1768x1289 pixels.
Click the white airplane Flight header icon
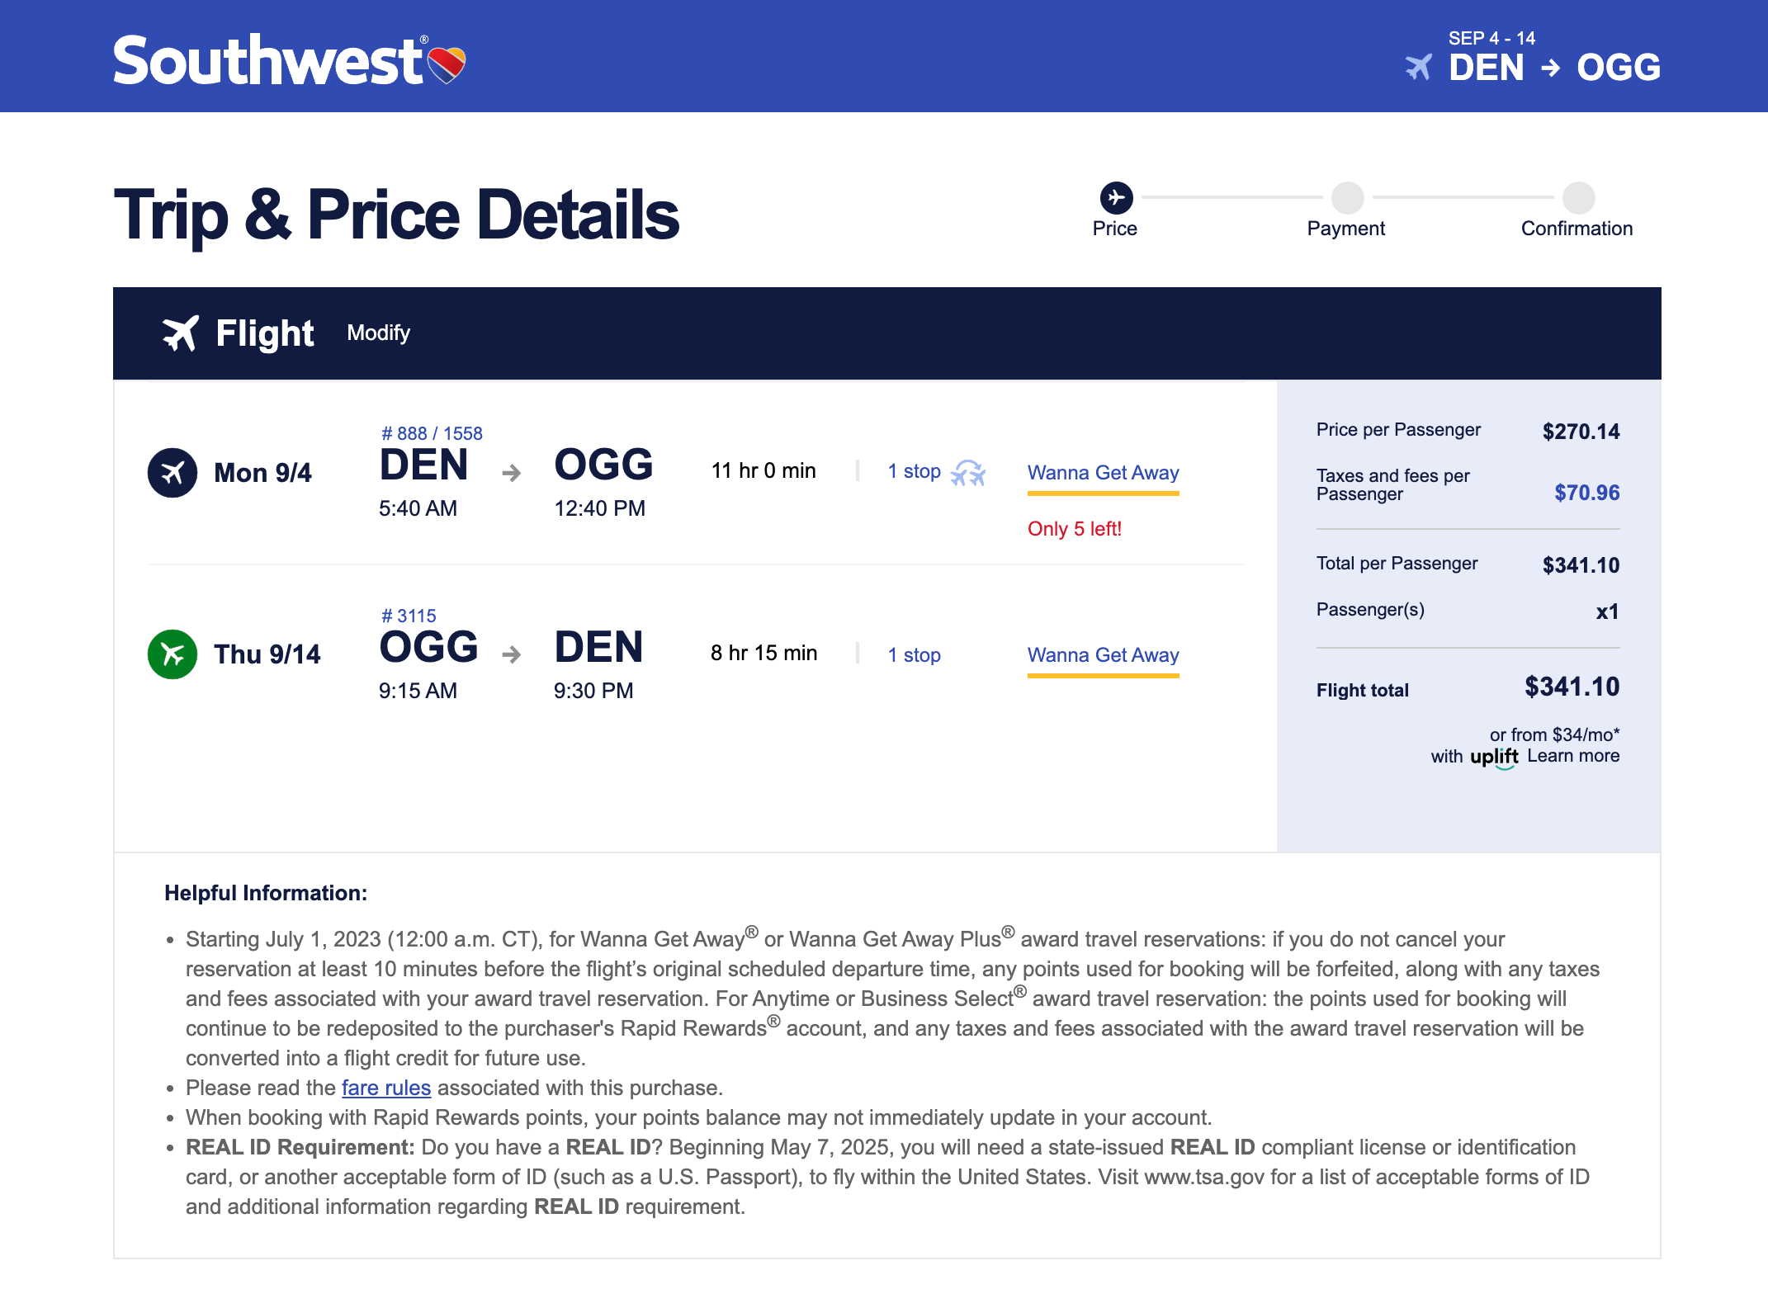[180, 333]
